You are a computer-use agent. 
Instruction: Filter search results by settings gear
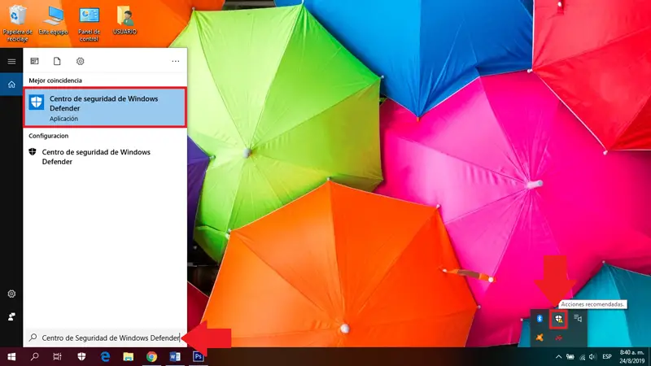[80, 62]
